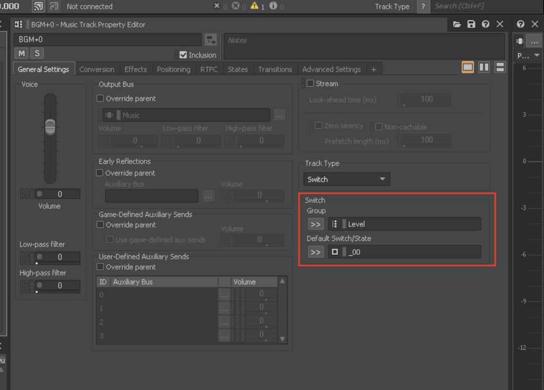Click the icon immediately left of 'Not connected'
Image resolution: width=544 pixels, height=390 pixels.
(54, 6)
